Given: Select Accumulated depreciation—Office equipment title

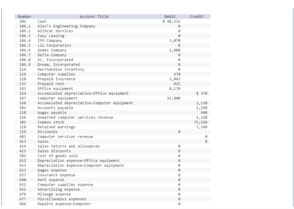Looking at the screenshot, I should [x=83, y=93].
